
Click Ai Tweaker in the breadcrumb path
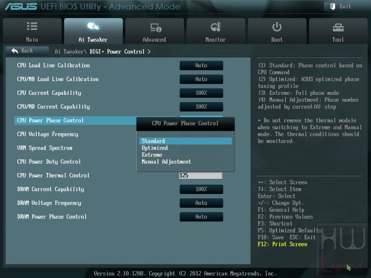coord(69,52)
